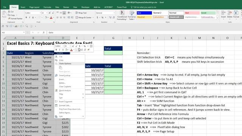Expand the cell styles gallery
242x136 pixels.
(x=217, y=18)
